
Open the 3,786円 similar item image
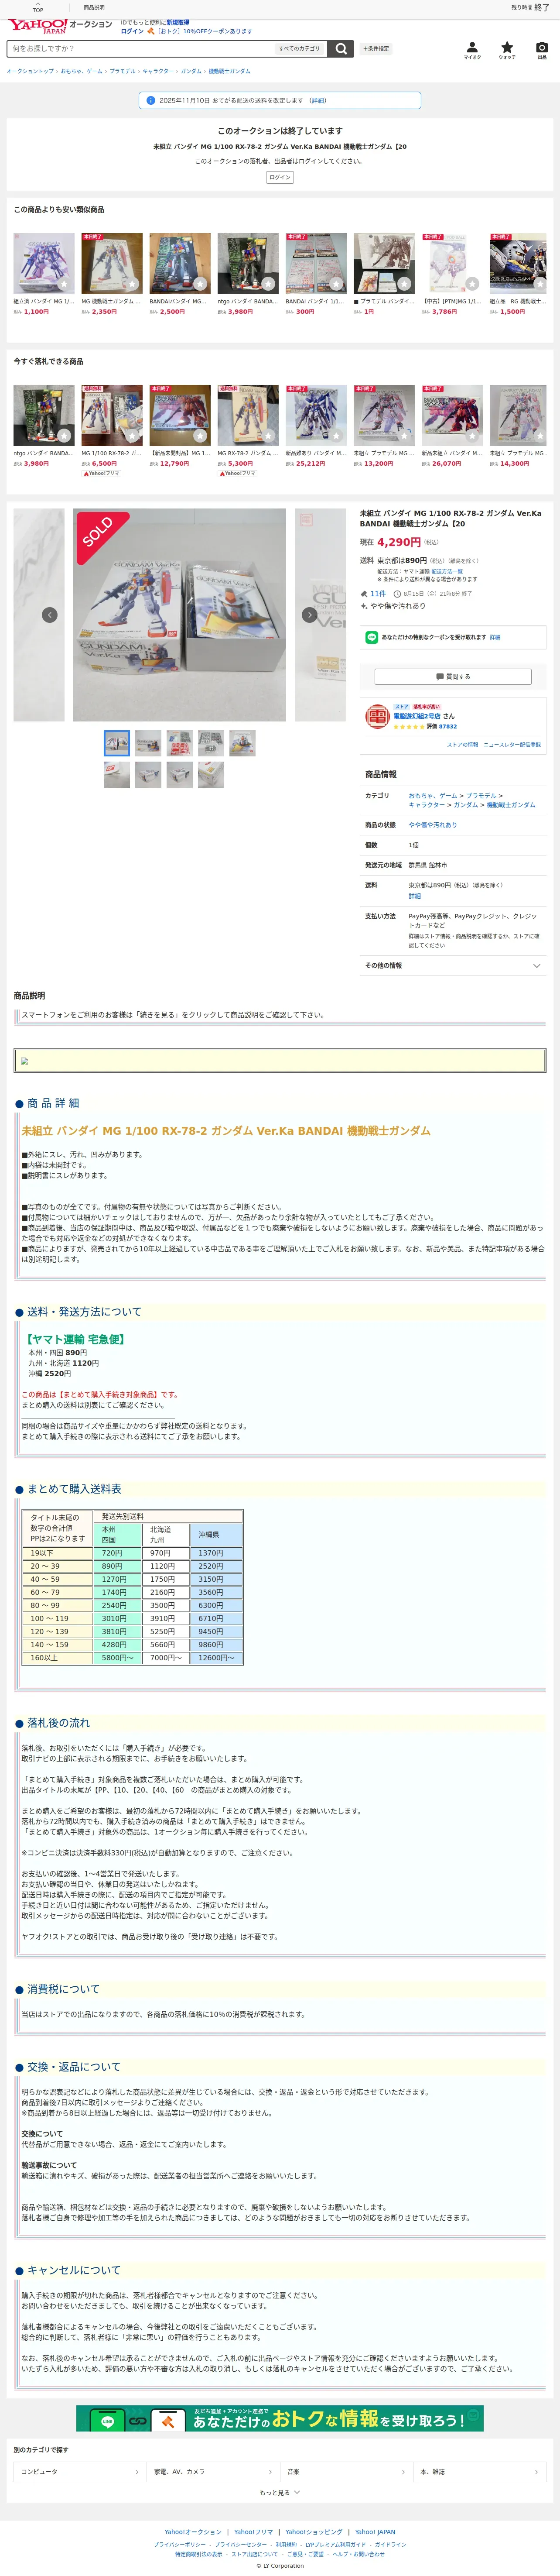[452, 263]
